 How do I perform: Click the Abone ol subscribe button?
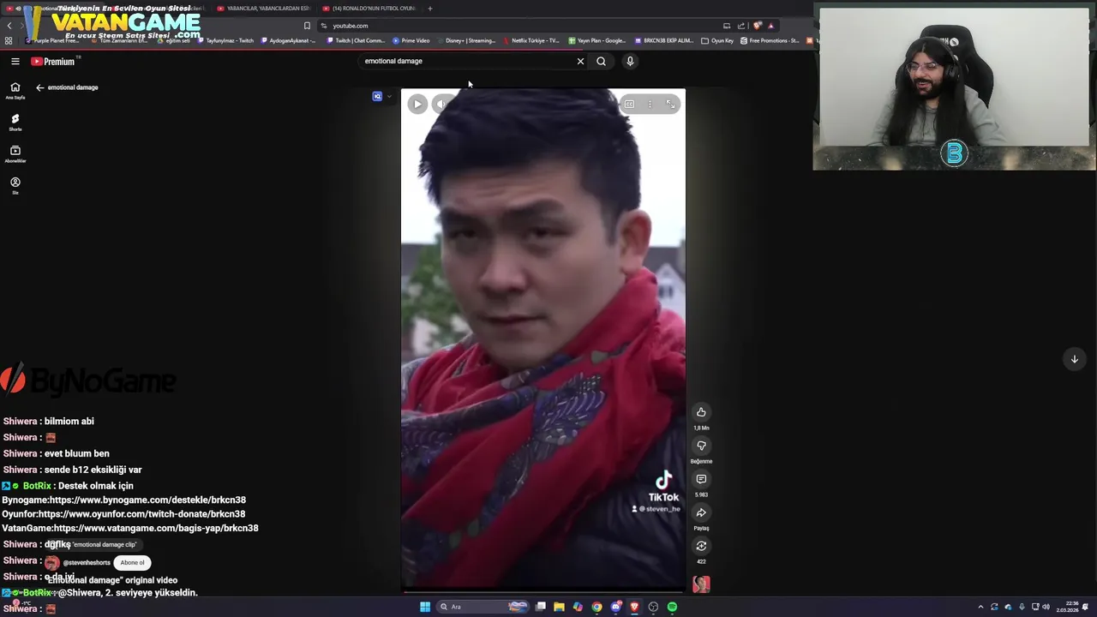pyautogui.click(x=132, y=563)
